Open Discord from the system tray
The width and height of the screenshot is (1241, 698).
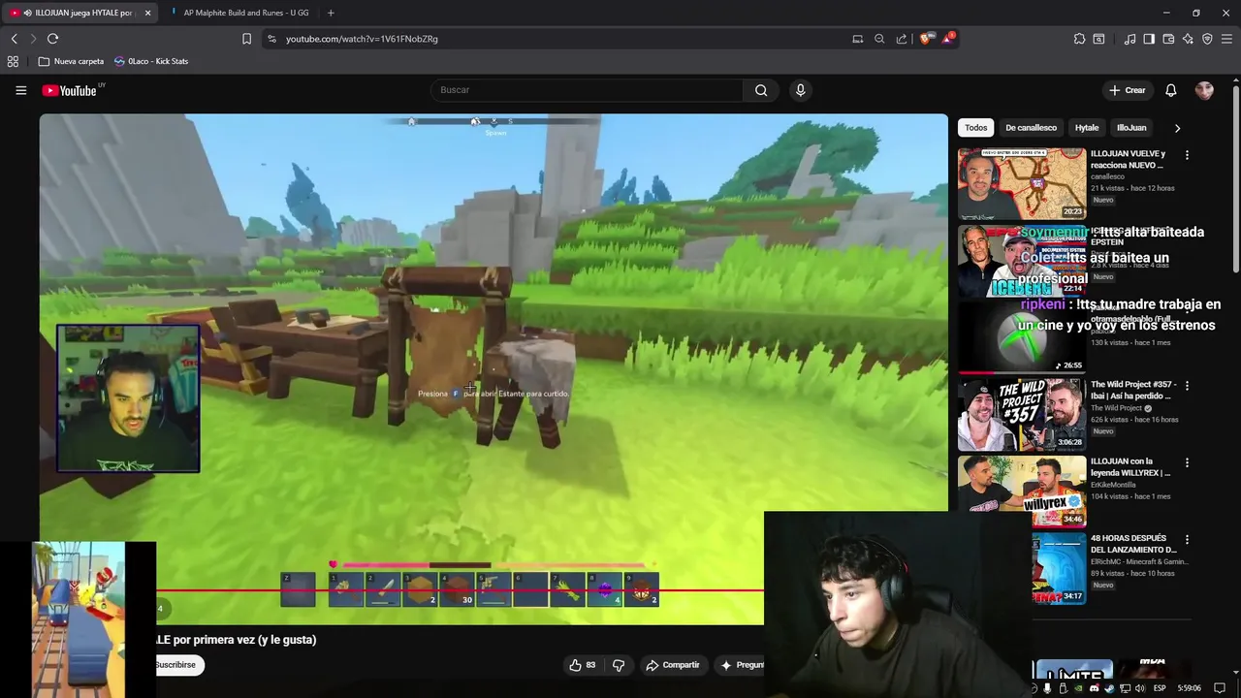pyautogui.click(x=1094, y=688)
